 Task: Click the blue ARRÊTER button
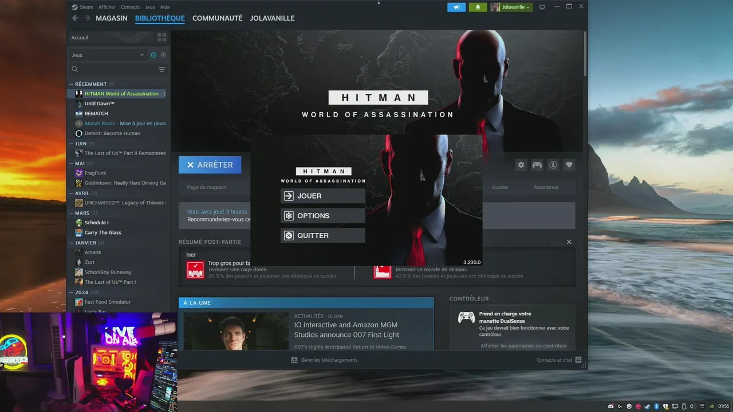click(210, 165)
